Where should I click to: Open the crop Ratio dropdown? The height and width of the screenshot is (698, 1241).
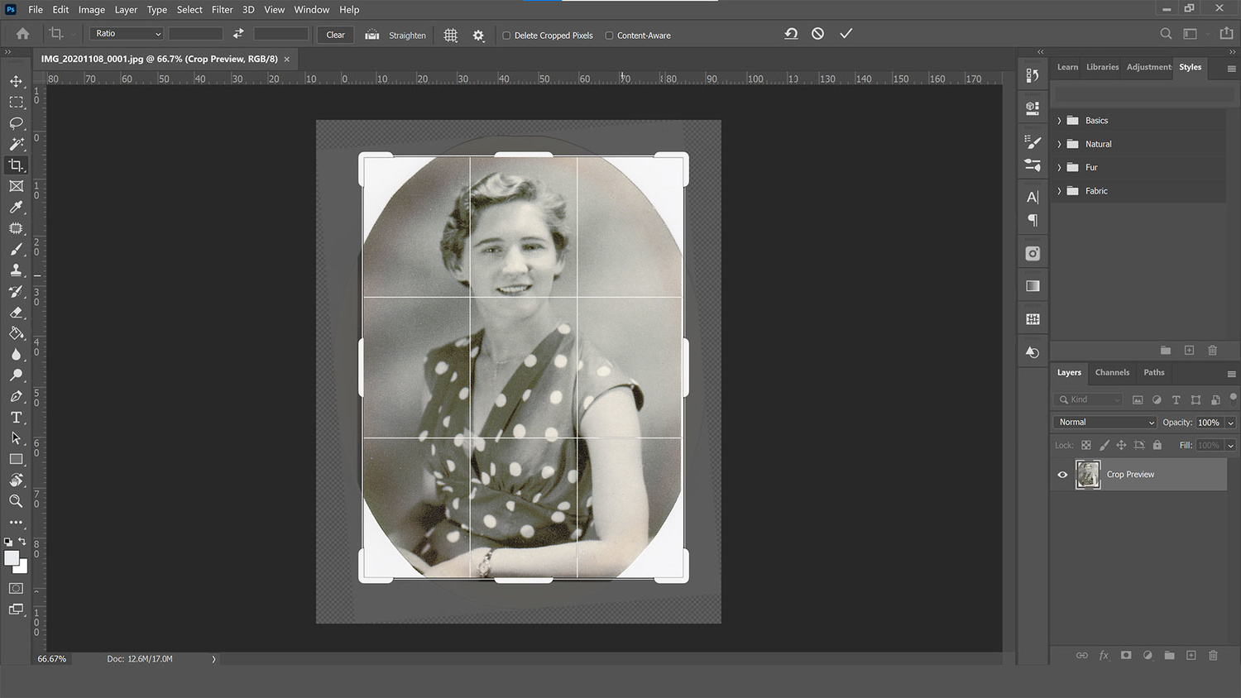tap(126, 33)
